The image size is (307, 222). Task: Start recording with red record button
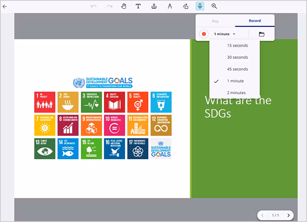coord(204,34)
